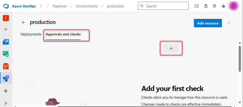
Task: Open the User settings icon
Action: 223,6
